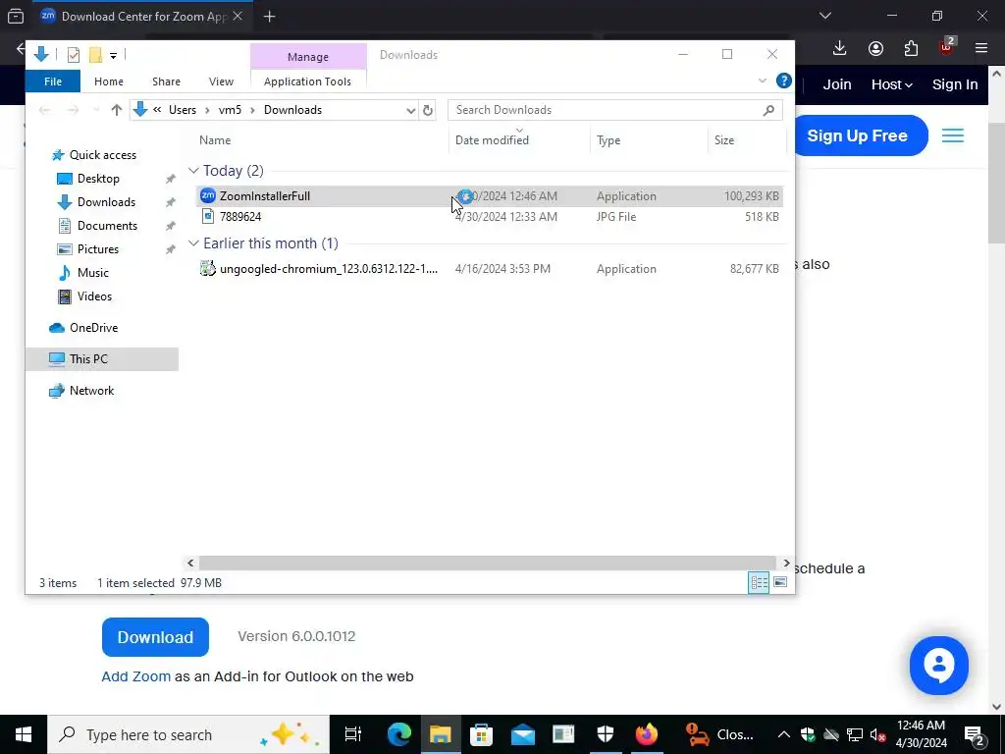The image size is (1005, 754).
Task: Open Downloads in the navigation pane
Action: point(106,202)
